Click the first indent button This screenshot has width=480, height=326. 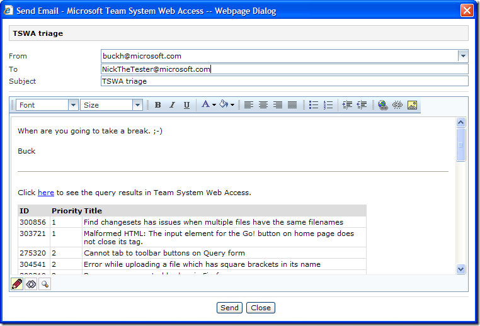pyautogui.click(x=347, y=105)
